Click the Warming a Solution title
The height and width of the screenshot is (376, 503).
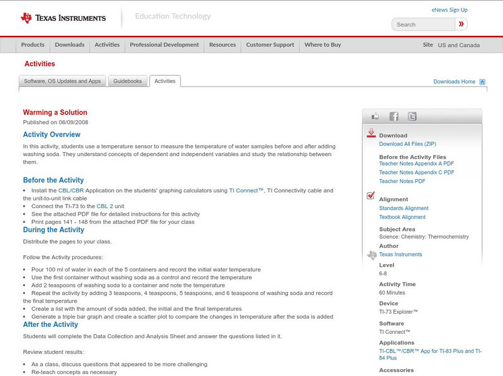55,113
